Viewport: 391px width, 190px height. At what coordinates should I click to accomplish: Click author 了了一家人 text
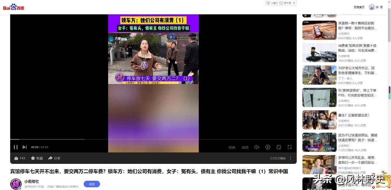[345, 79]
